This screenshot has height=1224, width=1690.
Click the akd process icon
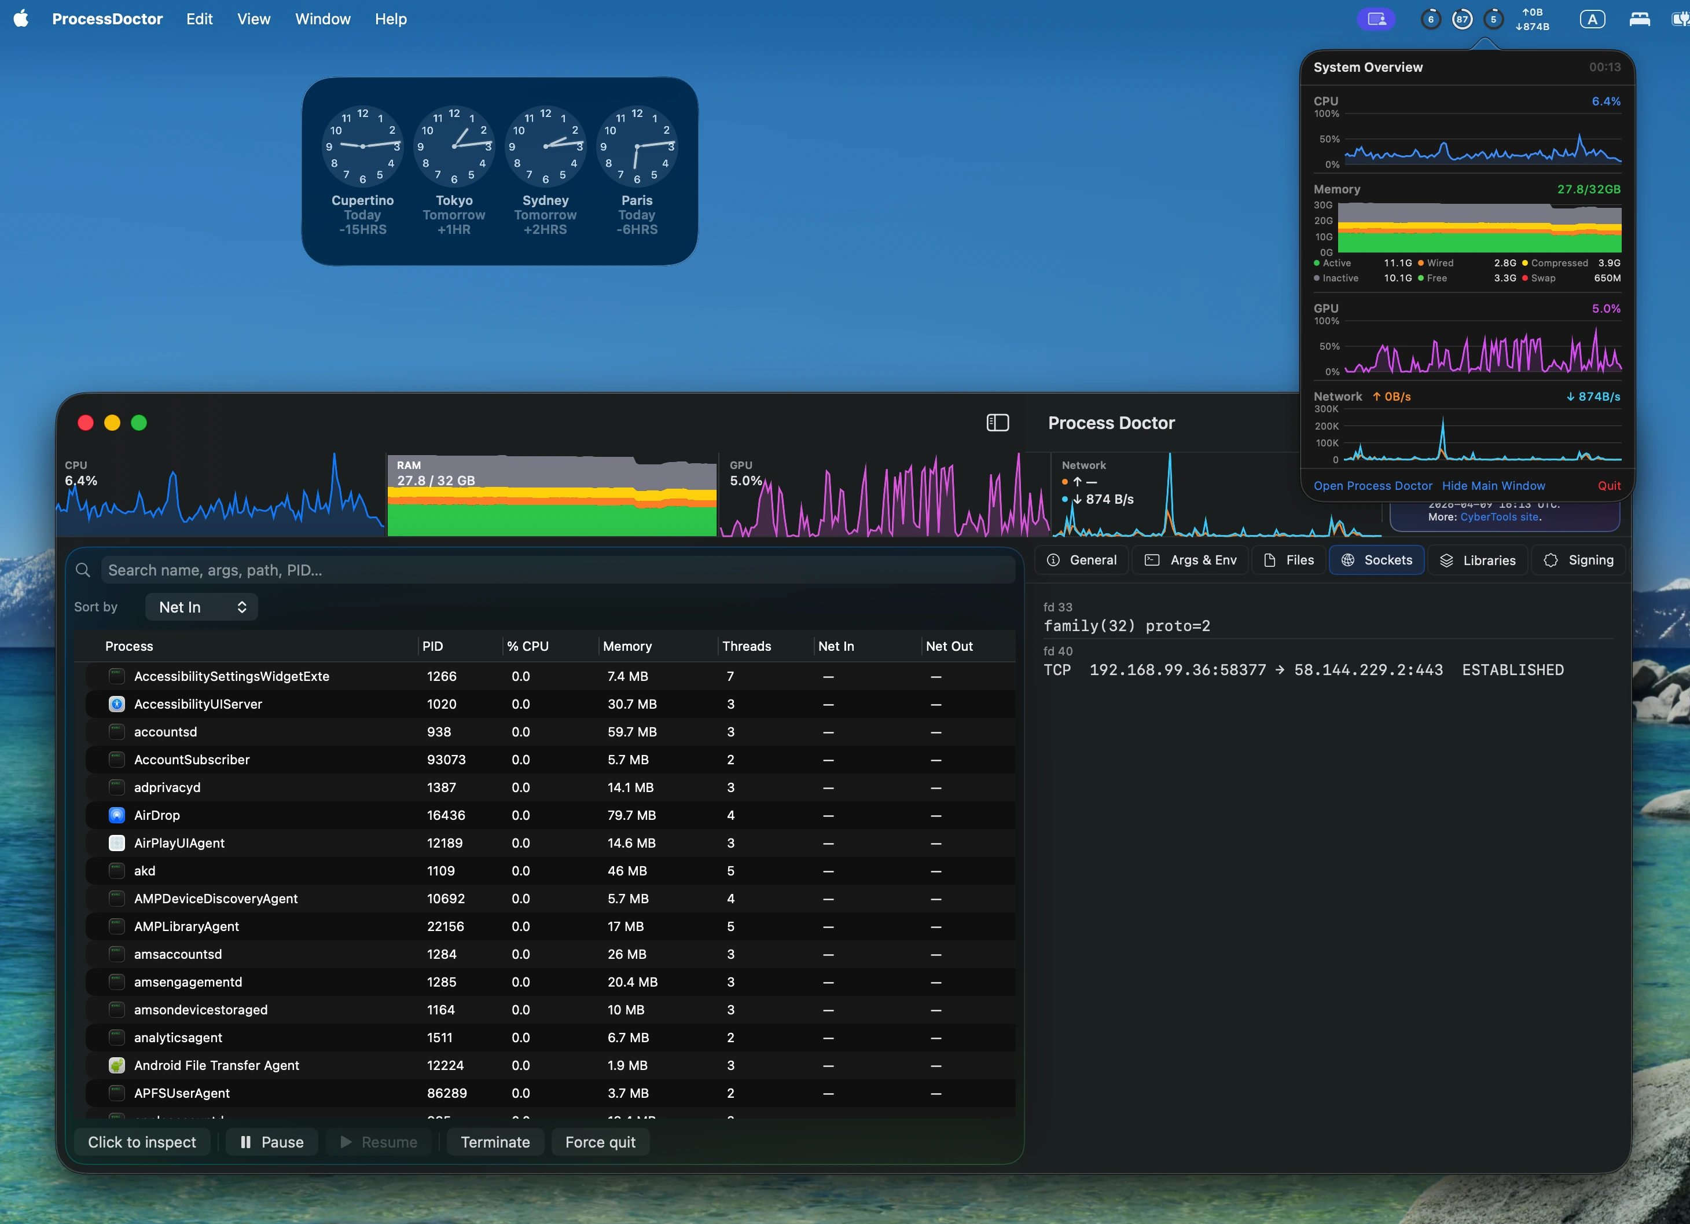click(117, 871)
